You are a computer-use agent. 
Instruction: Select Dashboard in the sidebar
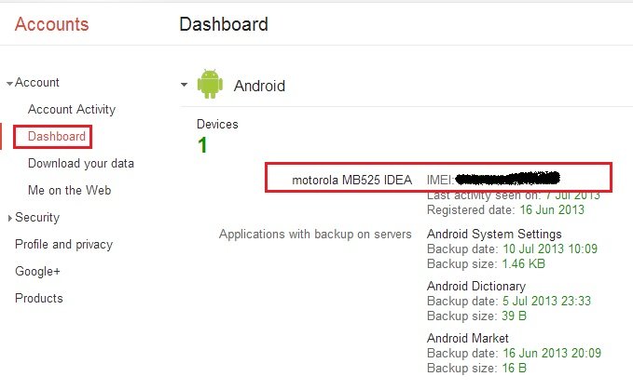(57, 136)
